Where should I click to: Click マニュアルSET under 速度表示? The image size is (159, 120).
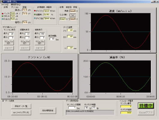click(x=40, y=42)
